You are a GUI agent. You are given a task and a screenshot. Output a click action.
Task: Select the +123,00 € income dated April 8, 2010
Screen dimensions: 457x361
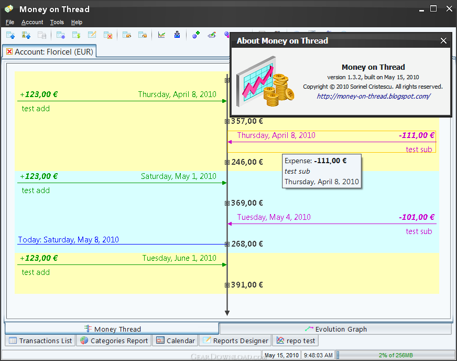(x=39, y=94)
